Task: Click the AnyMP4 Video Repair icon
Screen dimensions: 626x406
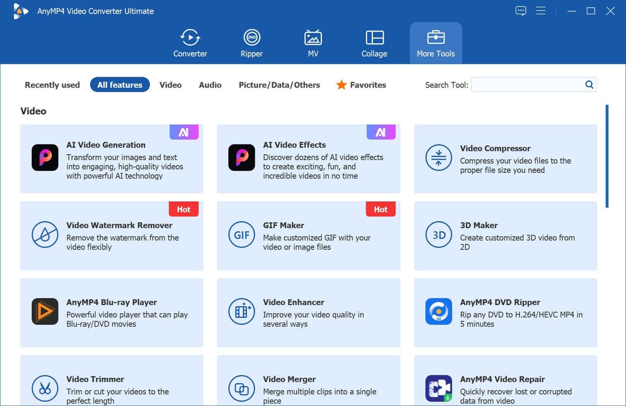Action: [x=439, y=388]
